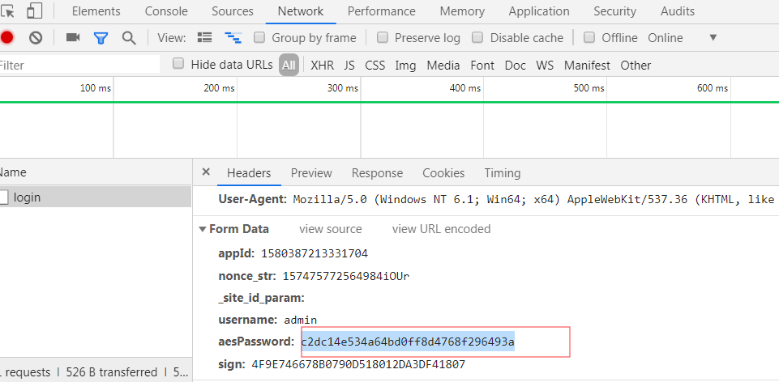
Task: Open the Online throttling dropdown
Action: [713, 38]
